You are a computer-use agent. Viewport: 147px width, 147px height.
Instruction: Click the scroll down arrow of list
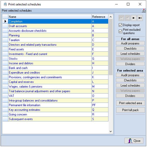click(111, 131)
